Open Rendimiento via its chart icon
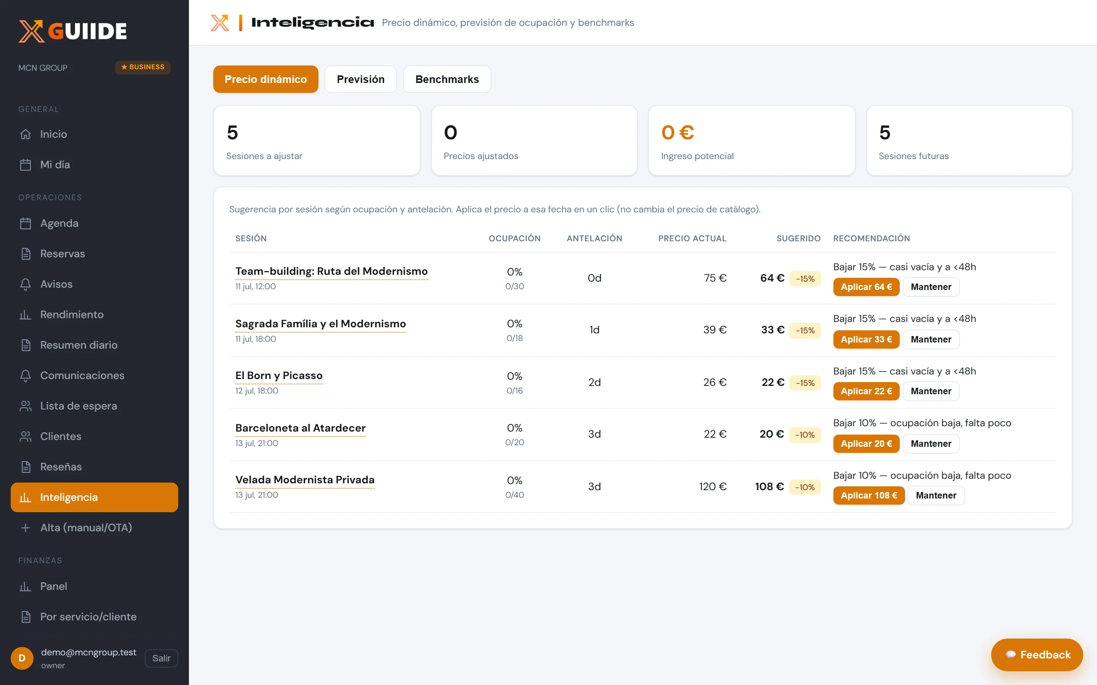Viewport: 1097px width, 685px height. pyautogui.click(x=26, y=314)
